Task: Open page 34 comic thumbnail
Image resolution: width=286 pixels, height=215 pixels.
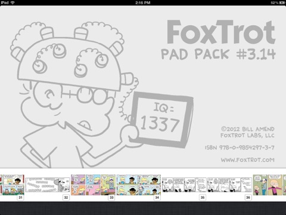Action: [x=139, y=185]
